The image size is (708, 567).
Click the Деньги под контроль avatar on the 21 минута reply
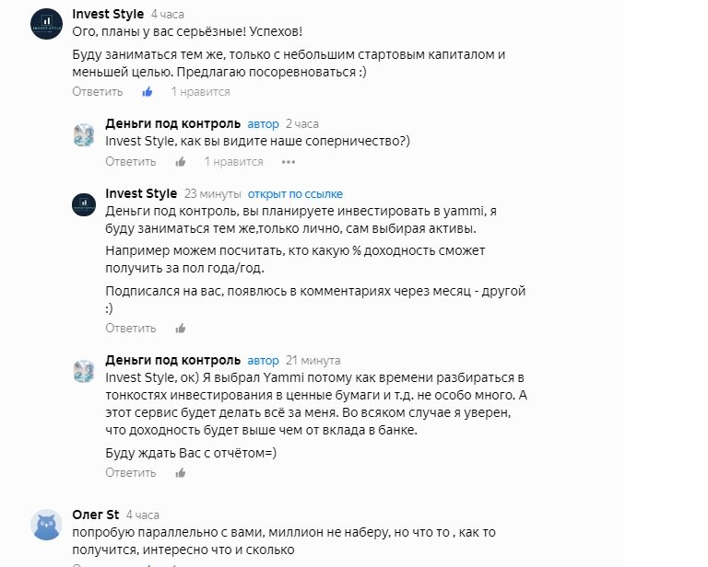tap(84, 372)
